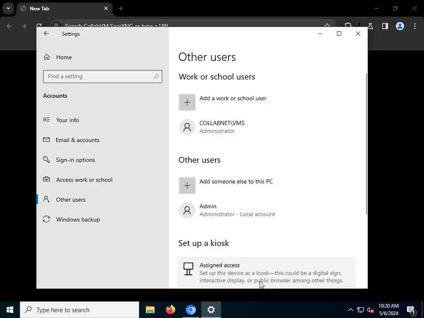Click plus icon for Add someone else to this PC

[x=187, y=185]
